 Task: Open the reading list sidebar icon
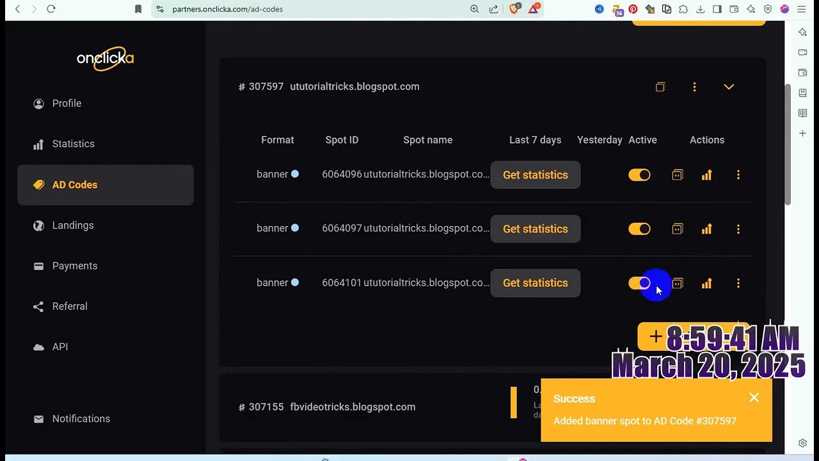pyautogui.click(x=802, y=113)
